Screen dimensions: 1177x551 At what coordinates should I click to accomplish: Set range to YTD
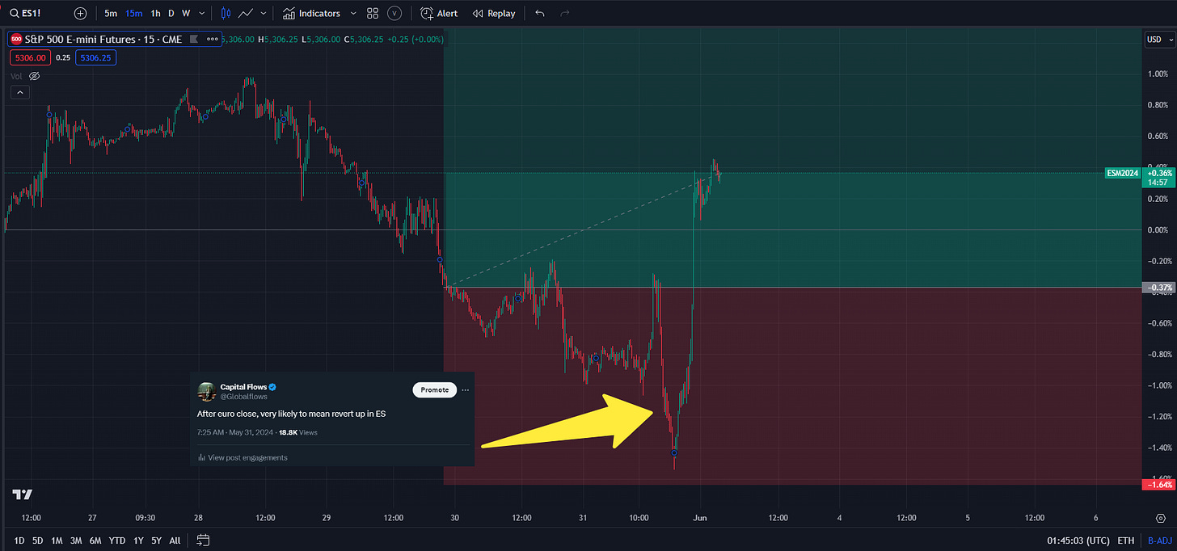click(117, 540)
